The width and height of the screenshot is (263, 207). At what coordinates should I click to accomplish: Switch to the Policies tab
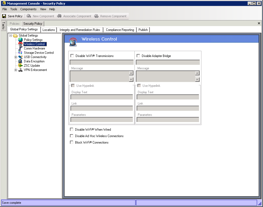(x=15, y=24)
